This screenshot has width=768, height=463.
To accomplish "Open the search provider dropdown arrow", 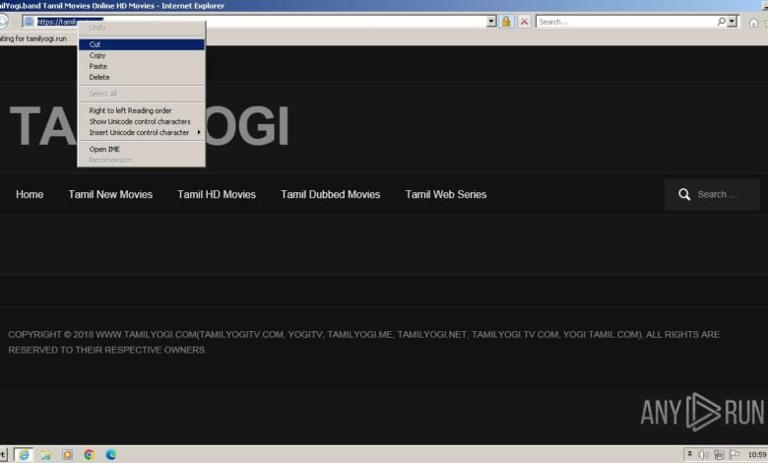I will (x=732, y=22).
